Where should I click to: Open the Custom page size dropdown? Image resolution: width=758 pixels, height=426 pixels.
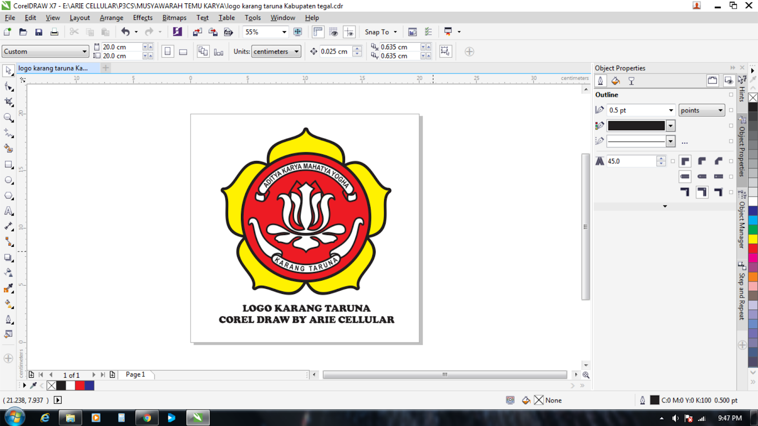coord(84,51)
